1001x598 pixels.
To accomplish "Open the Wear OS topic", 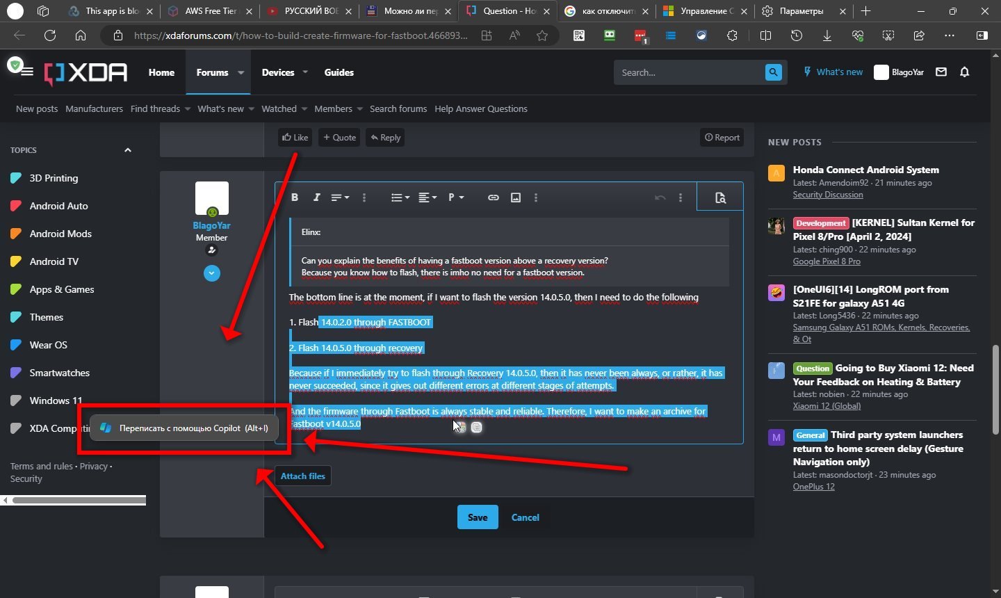I will click(49, 345).
